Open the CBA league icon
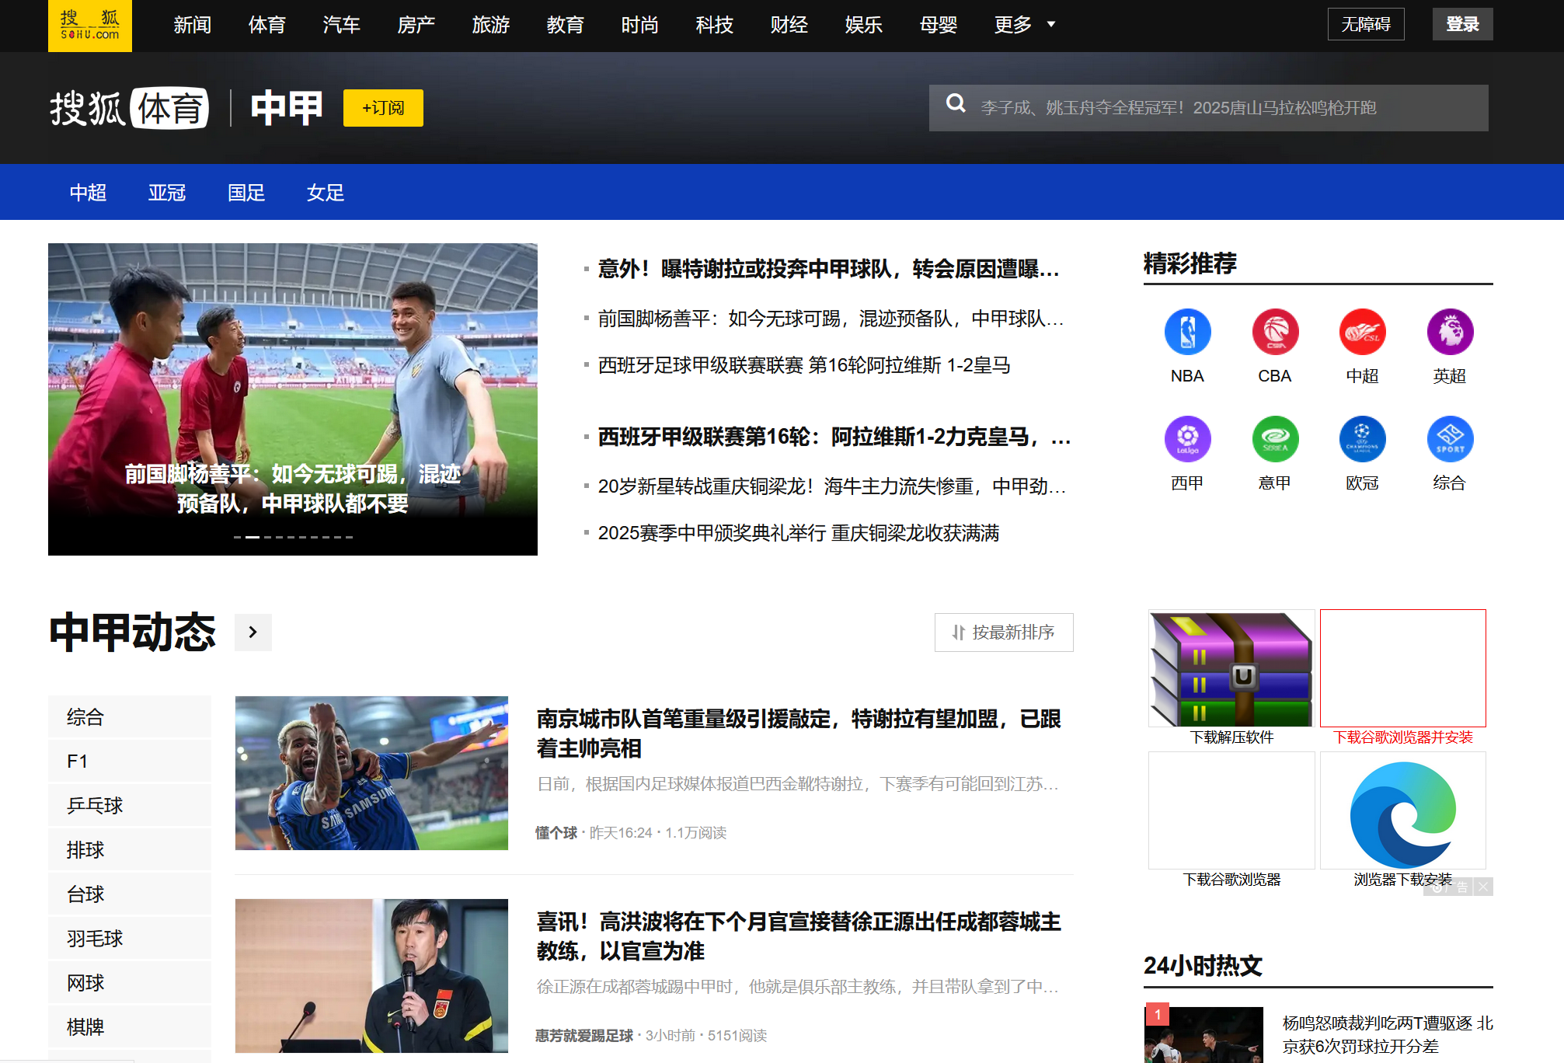The image size is (1564, 1063). [1275, 332]
